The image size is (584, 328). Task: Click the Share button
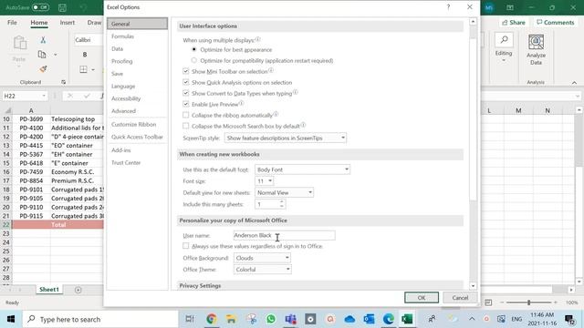click(513, 23)
